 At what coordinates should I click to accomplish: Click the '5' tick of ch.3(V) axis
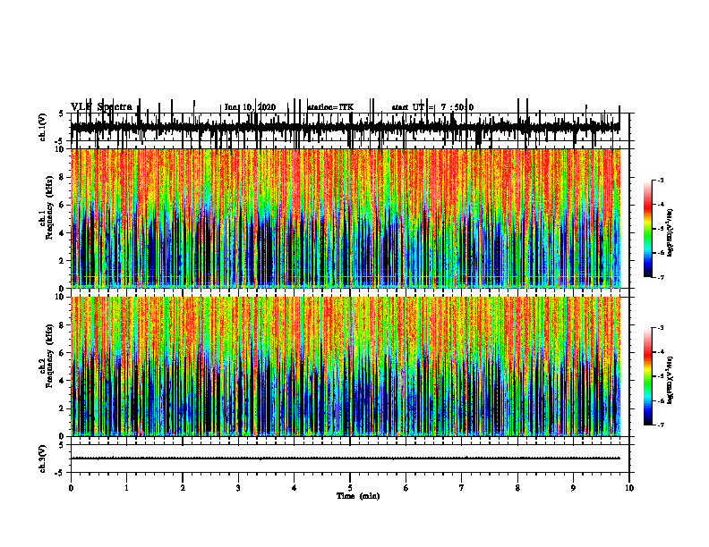pyautogui.click(x=62, y=445)
